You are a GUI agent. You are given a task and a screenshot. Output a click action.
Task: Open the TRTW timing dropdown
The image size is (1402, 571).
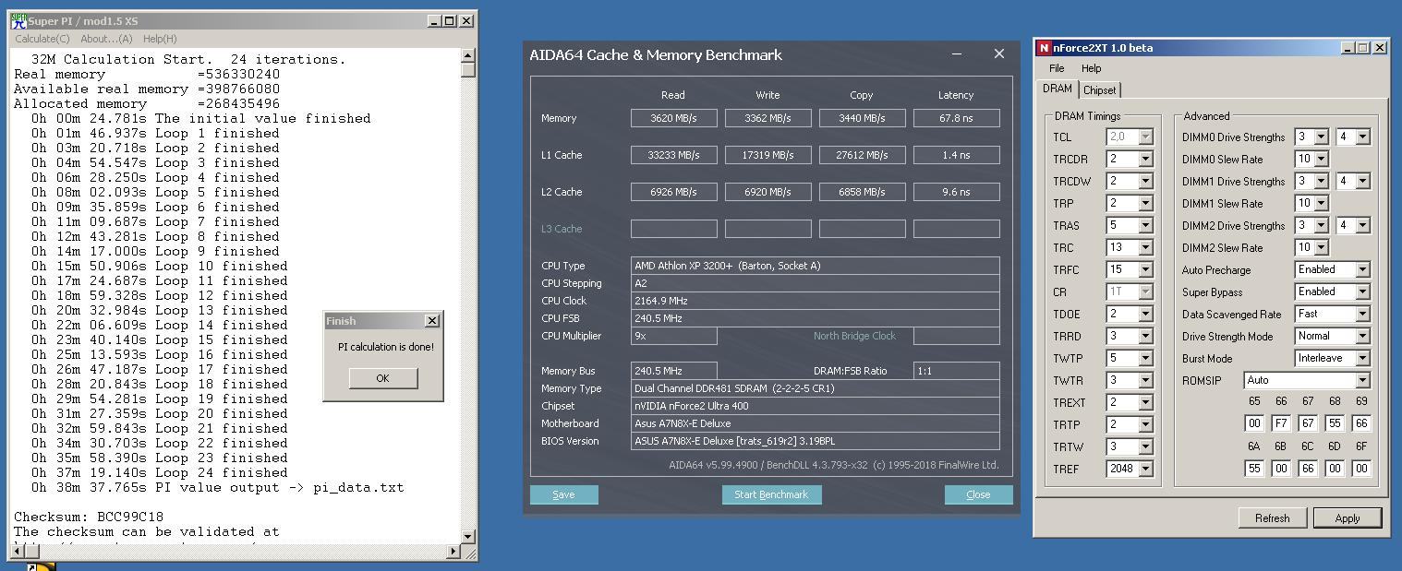point(1145,446)
